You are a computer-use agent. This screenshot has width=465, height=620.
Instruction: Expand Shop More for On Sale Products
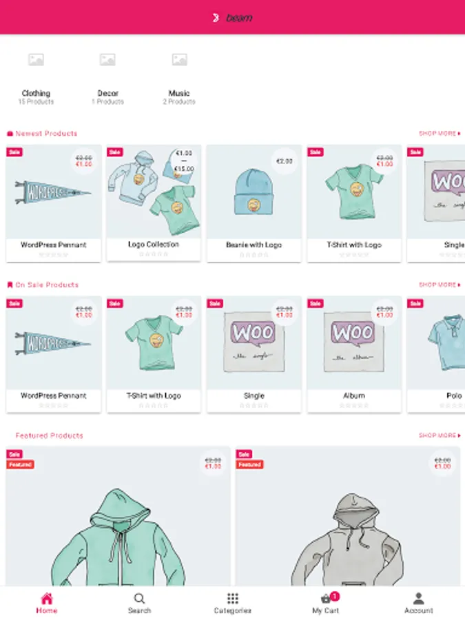click(440, 285)
